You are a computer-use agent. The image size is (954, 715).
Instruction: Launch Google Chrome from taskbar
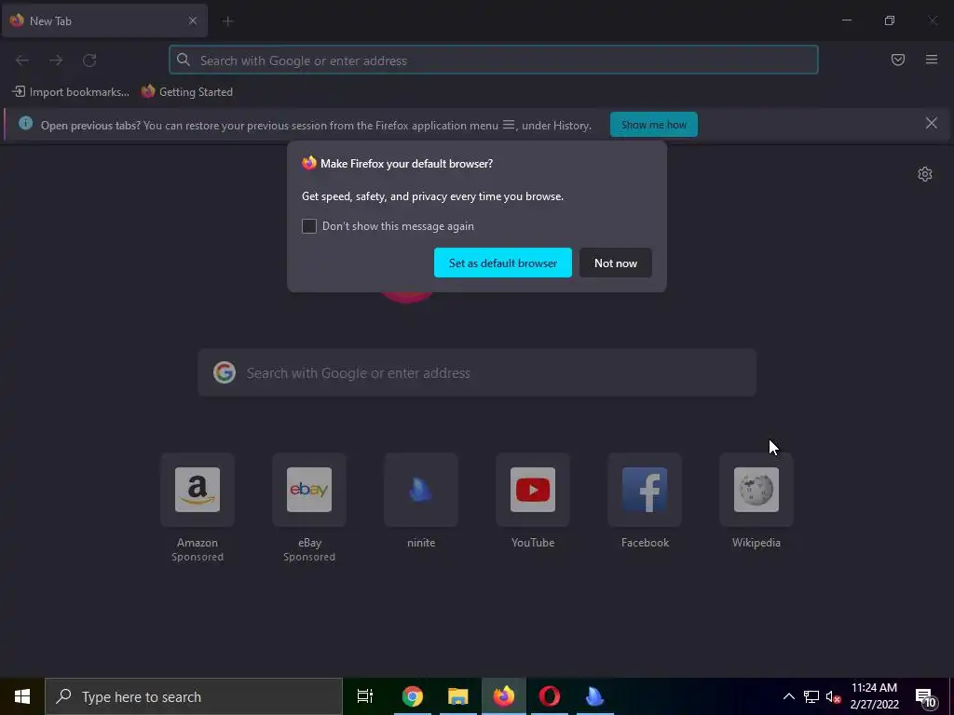(412, 696)
